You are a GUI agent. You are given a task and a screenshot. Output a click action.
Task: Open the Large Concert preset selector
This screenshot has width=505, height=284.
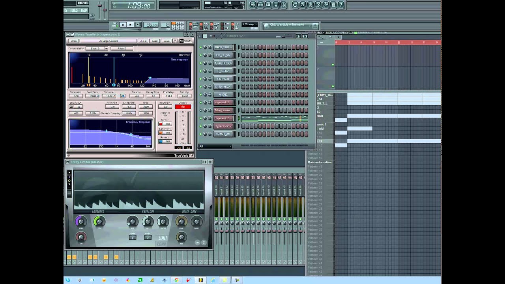pos(108,41)
